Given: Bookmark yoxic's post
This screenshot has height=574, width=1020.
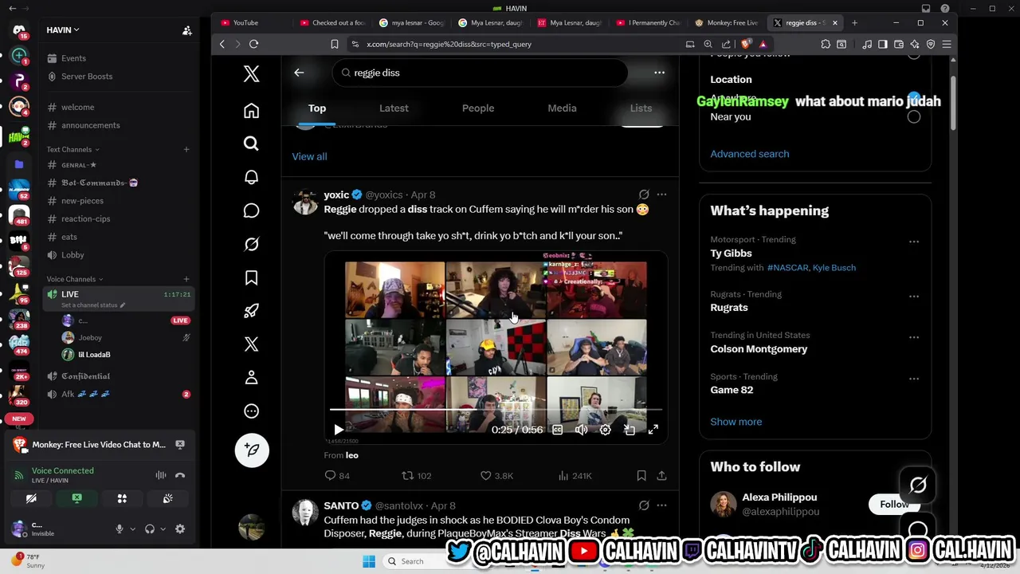Looking at the screenshot, I should [x=641, y=476].
